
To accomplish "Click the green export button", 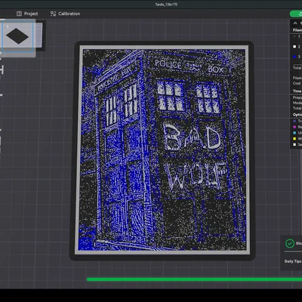I will click(x=296, y=14).
